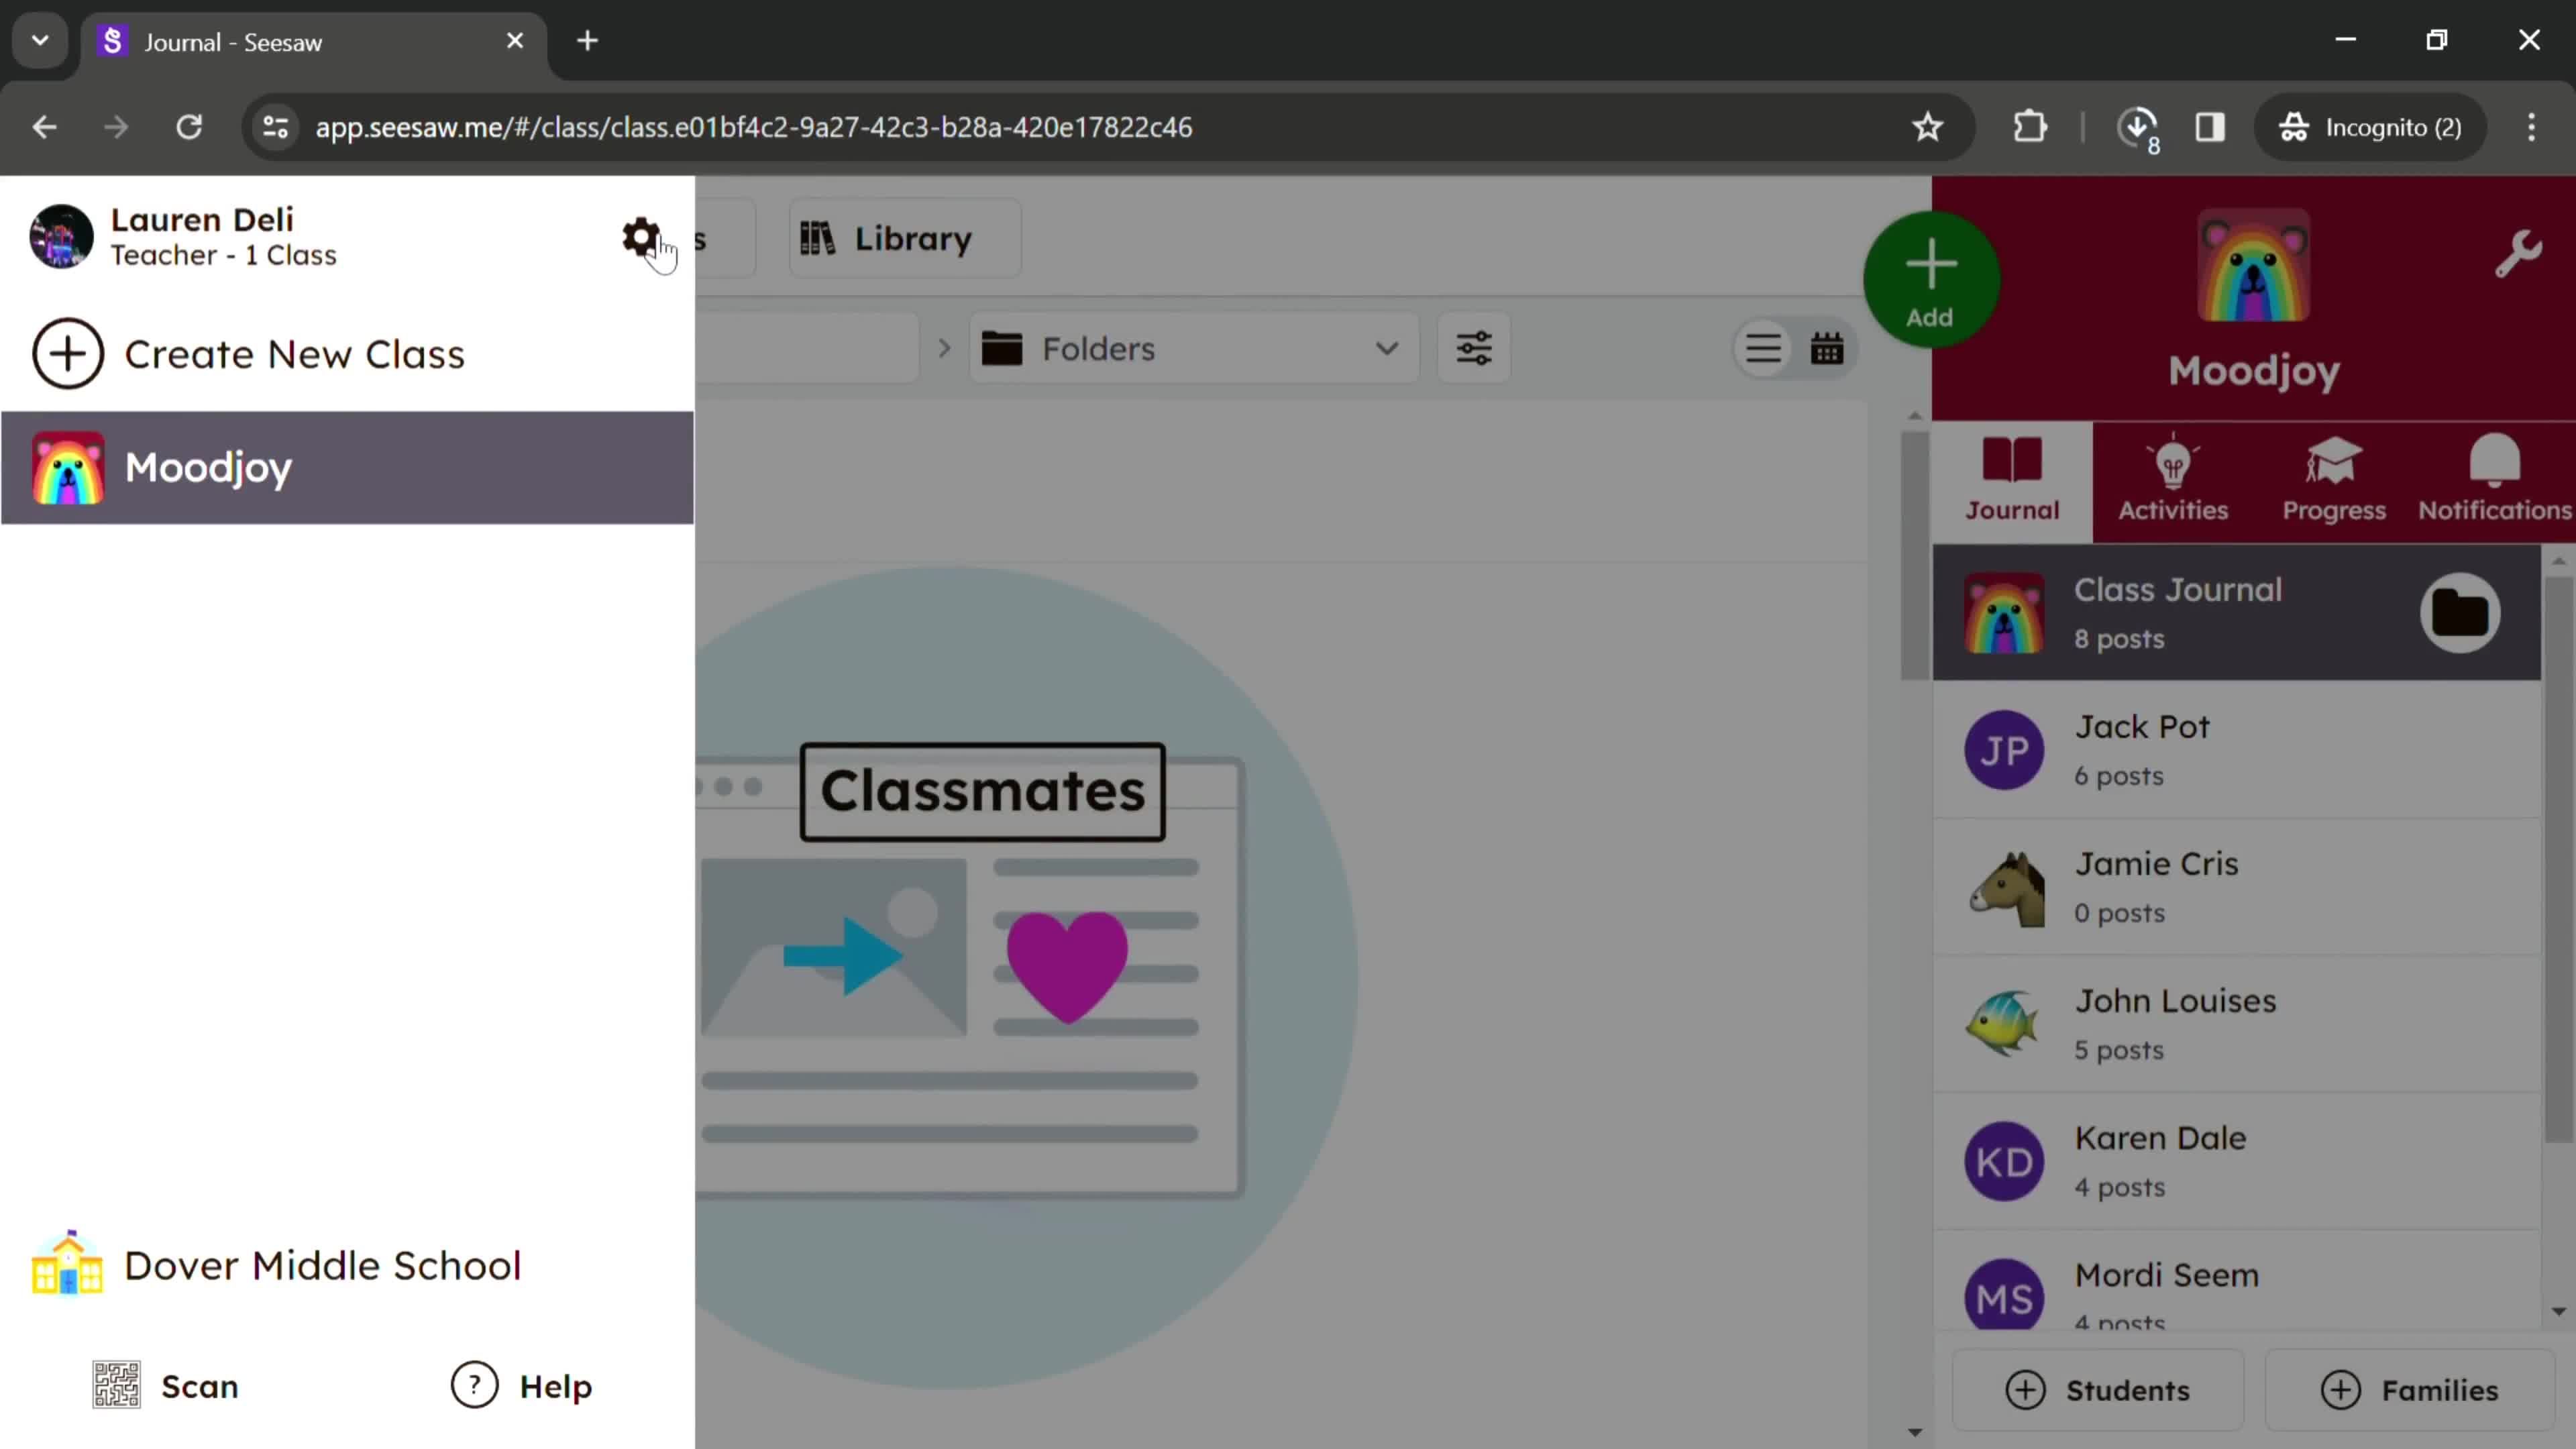
Task: Open the Notifications tab
Action: coord(2495,478)
